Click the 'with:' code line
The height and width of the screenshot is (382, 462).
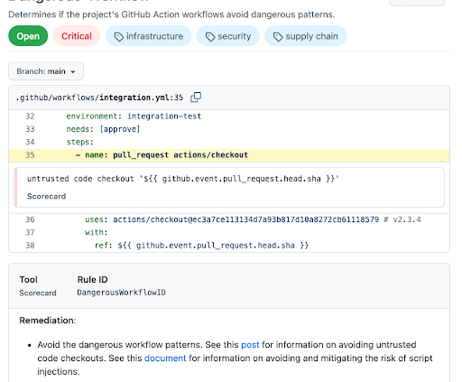[97, 232]
